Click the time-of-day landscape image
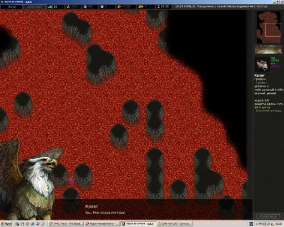The image size is (284, 227). (x=268, y=49)
